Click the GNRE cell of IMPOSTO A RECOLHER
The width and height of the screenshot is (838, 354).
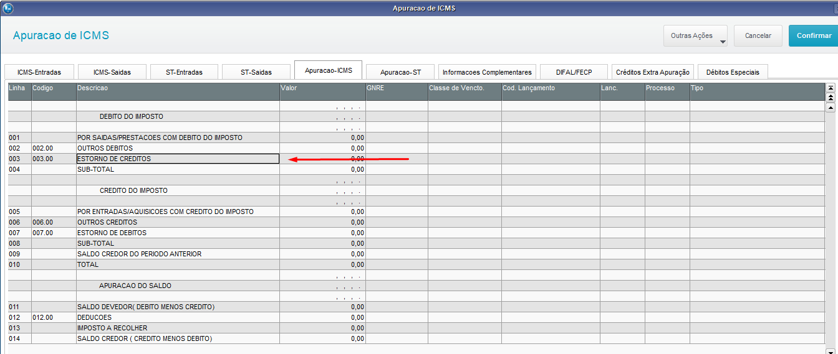pyautogui.click(x=397, y=328)
